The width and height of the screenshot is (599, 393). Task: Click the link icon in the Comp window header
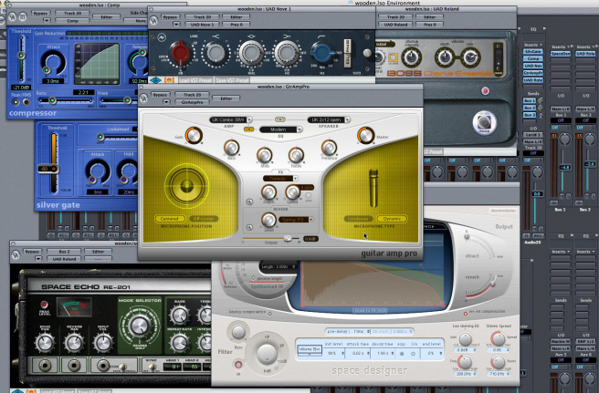tap(12, 16)
